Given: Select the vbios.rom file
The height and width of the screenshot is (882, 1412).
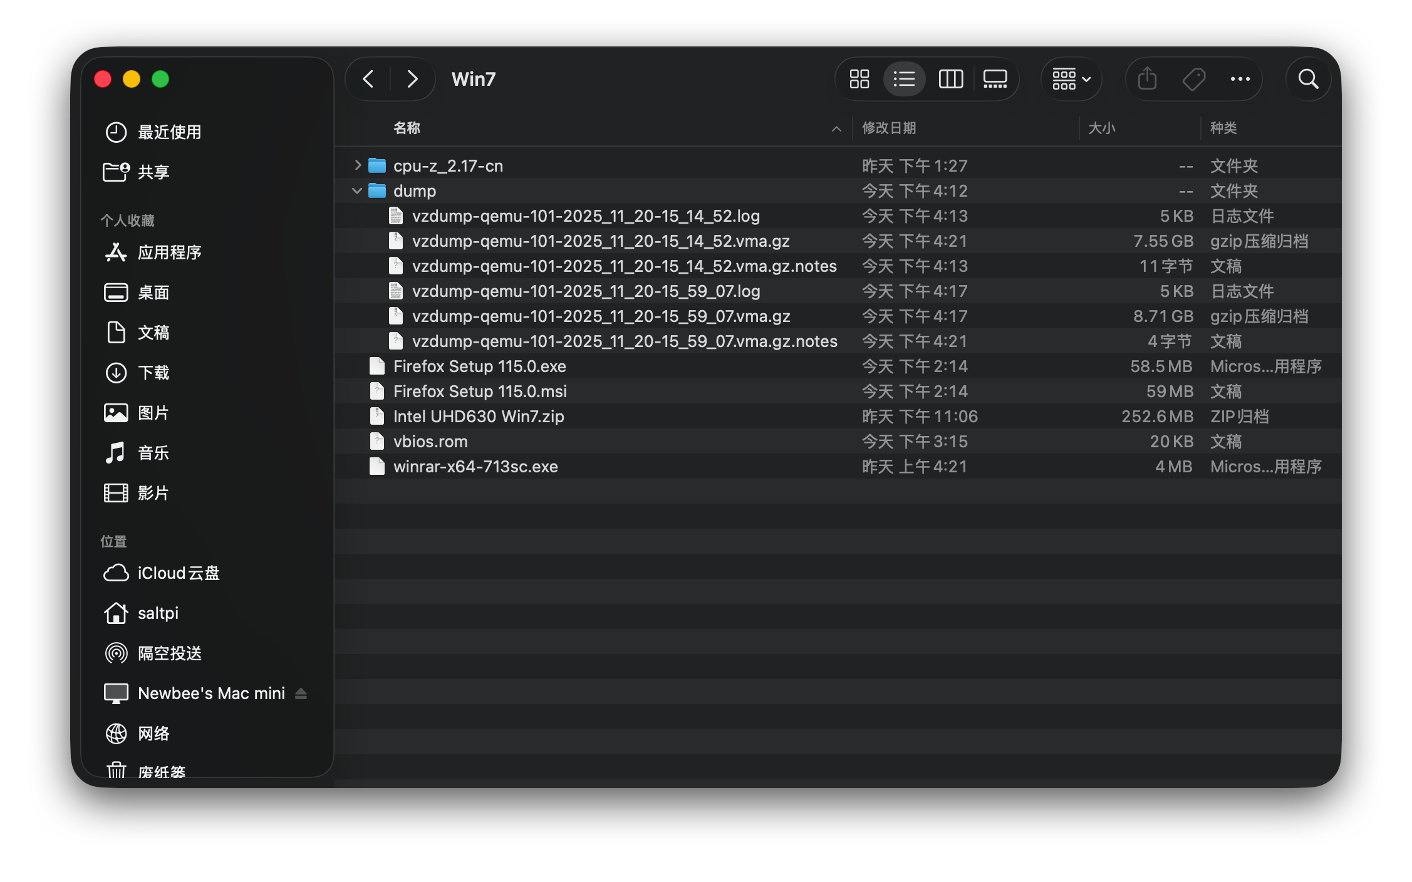Looking at the screenshot, I should point(430,442).
